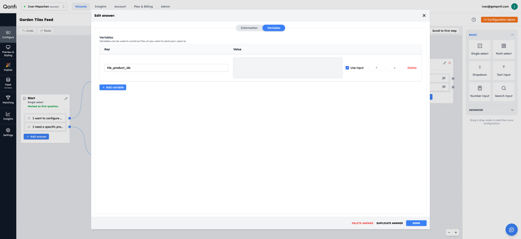Close the Edit answer dialog
521x239 pixels.
coord(424,16)
